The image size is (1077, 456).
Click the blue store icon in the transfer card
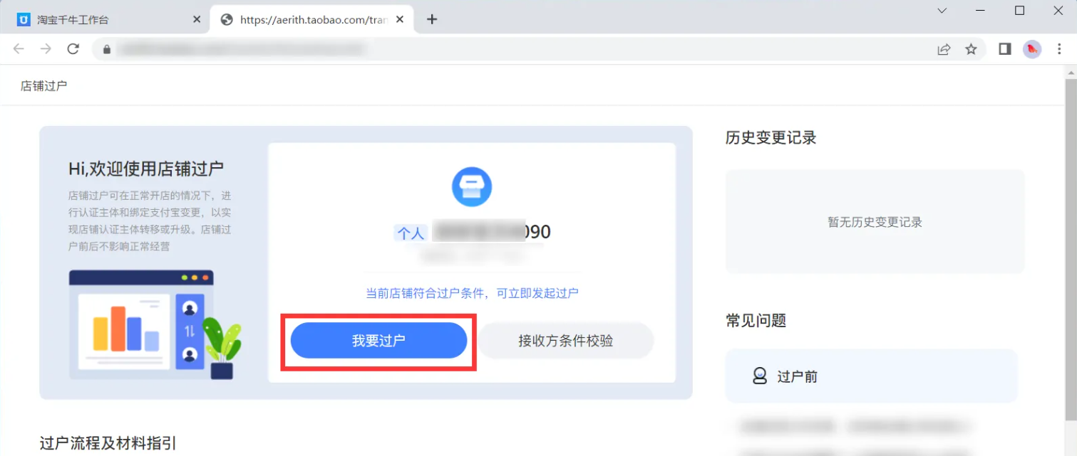coord(471,186)
